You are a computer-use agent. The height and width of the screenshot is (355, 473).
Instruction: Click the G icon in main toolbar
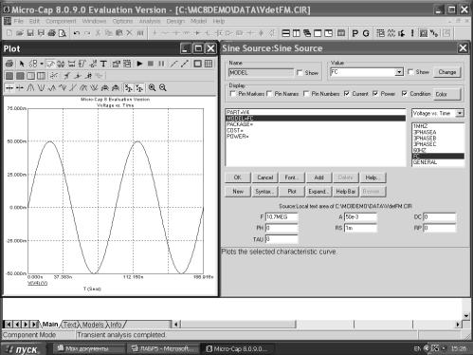pos(366,33)
